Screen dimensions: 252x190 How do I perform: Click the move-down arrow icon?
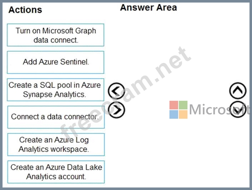click(x=238, y=109)
